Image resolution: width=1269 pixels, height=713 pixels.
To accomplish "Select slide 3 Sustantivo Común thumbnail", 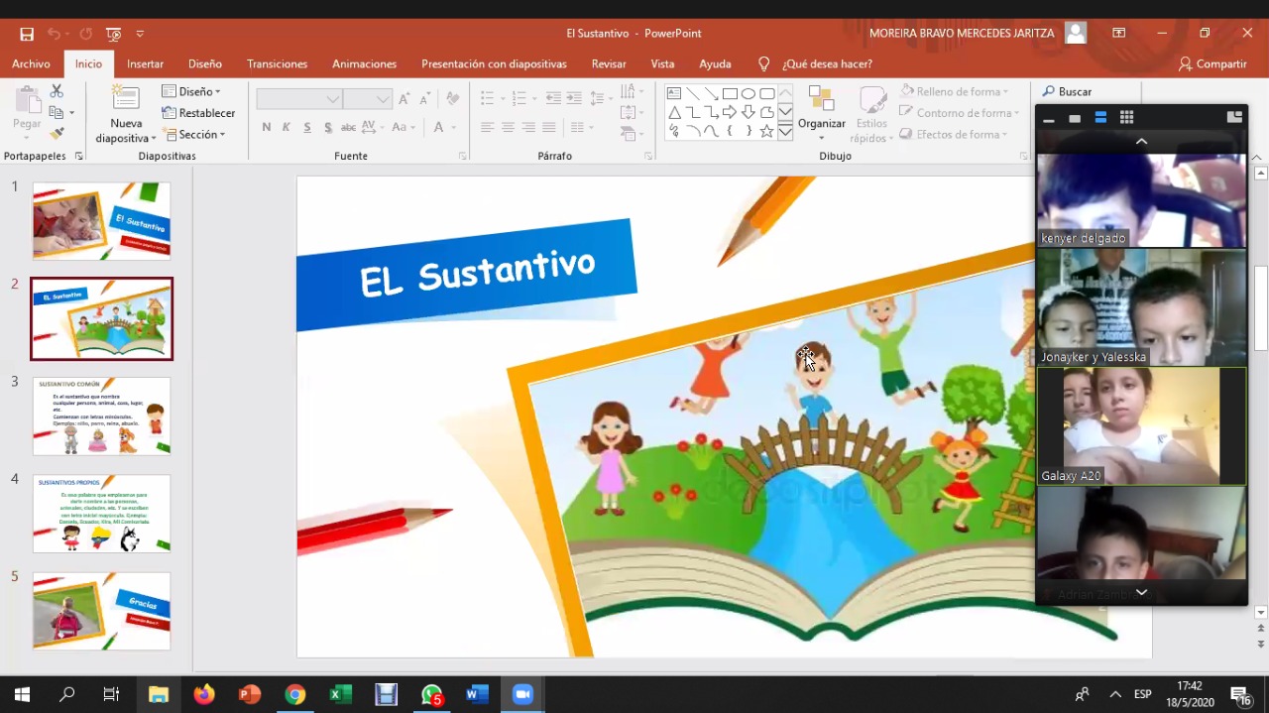I will coord(101,416).
